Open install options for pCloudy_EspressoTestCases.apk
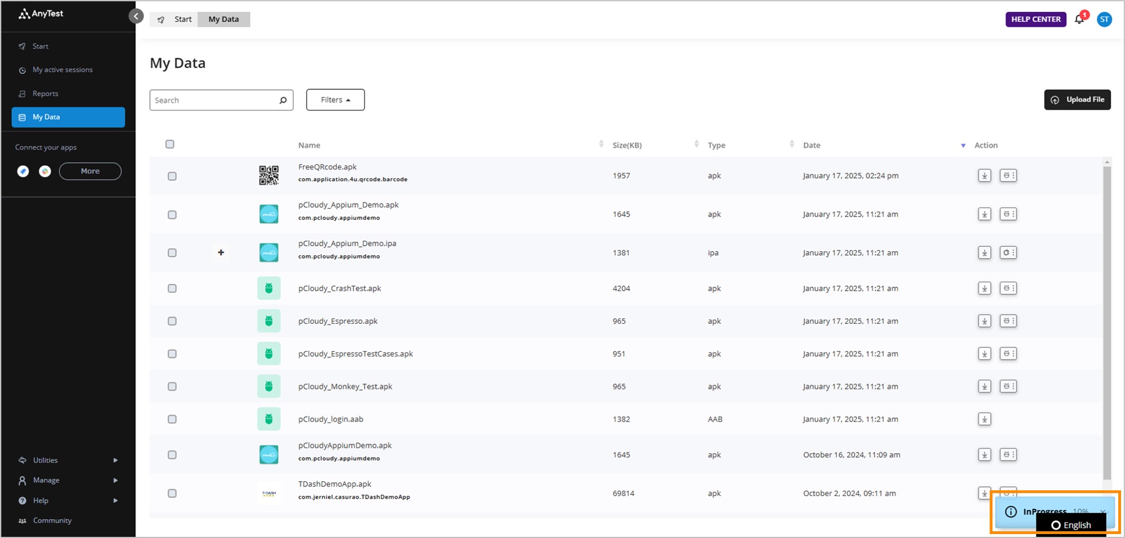 pyautogui.click(x=1008, y=354)
